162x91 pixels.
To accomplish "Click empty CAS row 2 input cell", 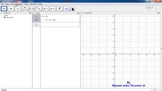I will 60,25.
